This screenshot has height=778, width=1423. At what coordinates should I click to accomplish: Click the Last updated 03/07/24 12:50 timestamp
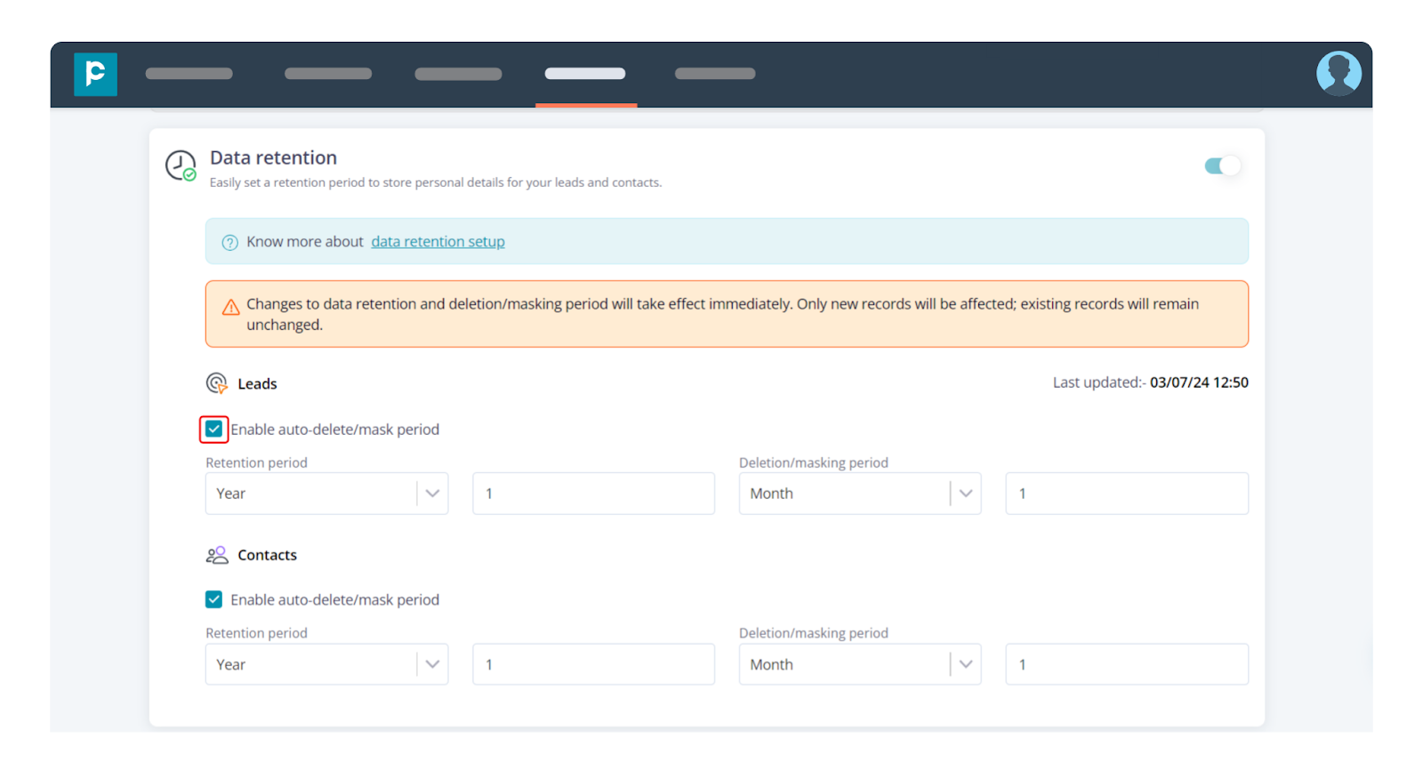point(1151,382)
